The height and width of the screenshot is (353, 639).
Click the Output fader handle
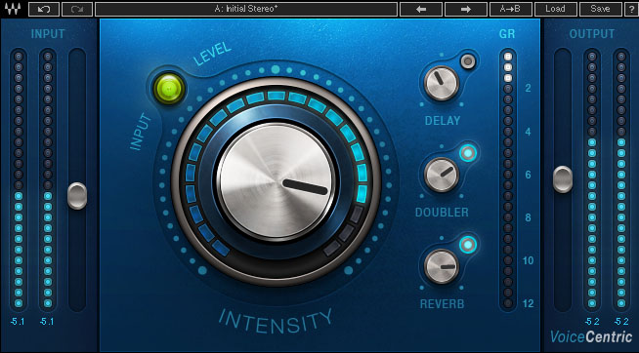click(x=563, y=179)
